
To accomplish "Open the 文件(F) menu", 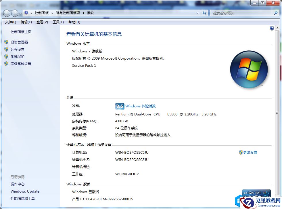I will click(10, 22).
